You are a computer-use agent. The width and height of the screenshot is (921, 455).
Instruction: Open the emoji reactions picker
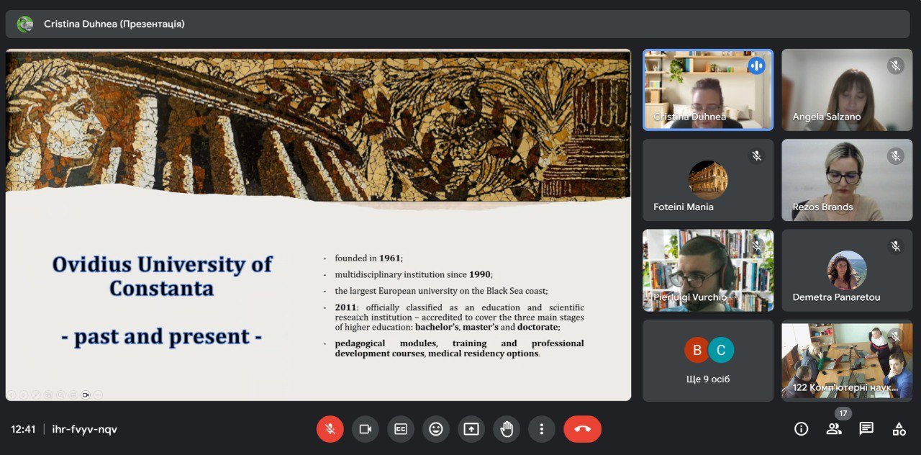click(436, 429)
